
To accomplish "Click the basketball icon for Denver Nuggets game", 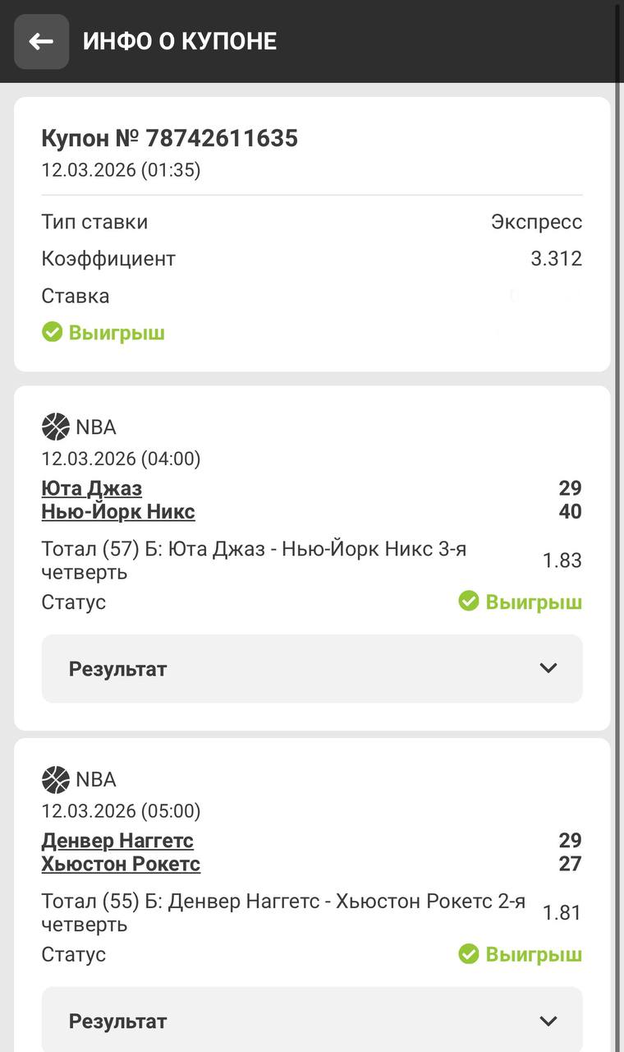I will 56,779.
